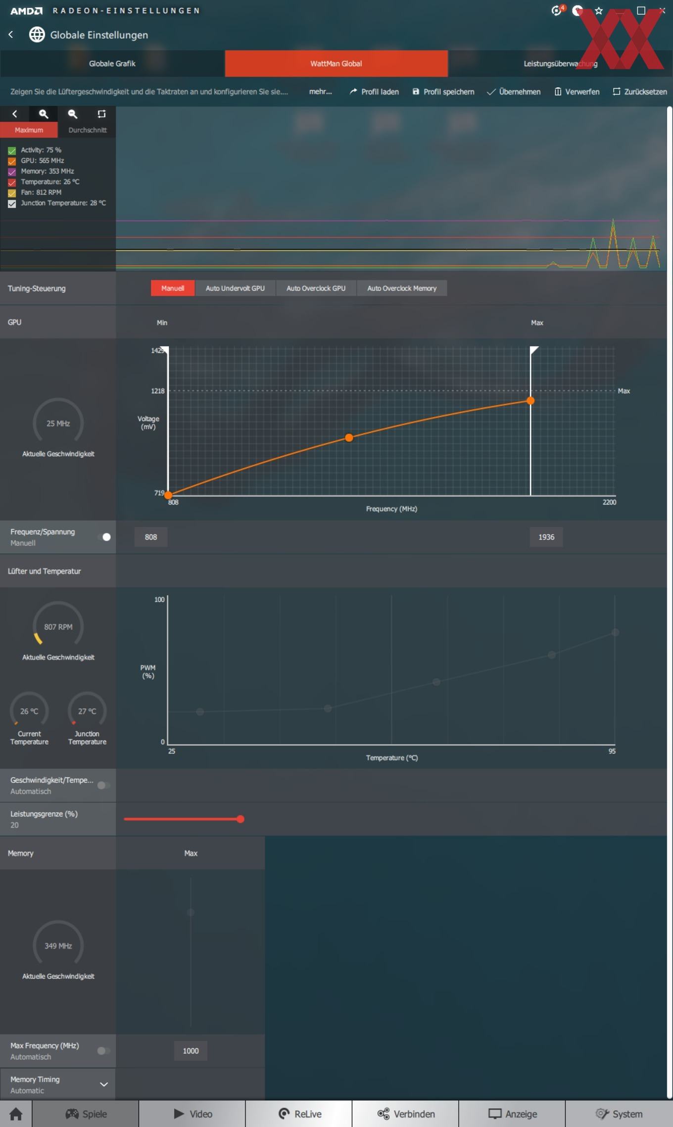This screenshot has height=1127, width=673.
Task: Expand the Memory Timing dropdown
Action: pos(104,1084)
